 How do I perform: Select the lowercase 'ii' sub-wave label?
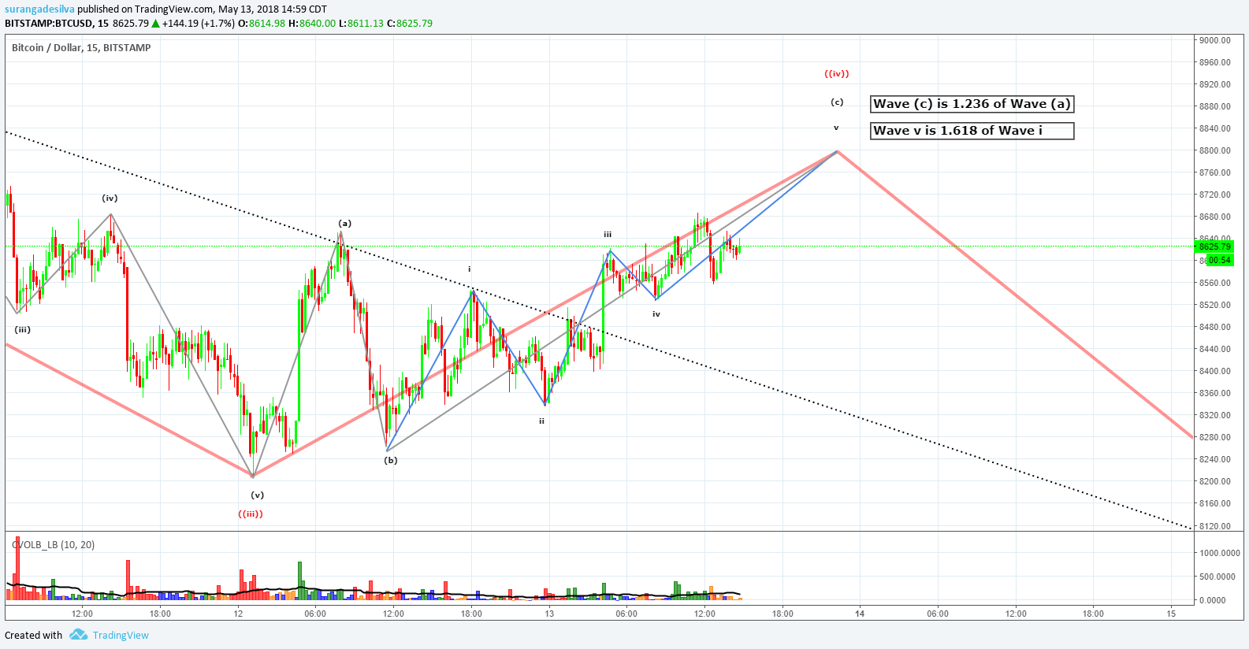(541, 421)
